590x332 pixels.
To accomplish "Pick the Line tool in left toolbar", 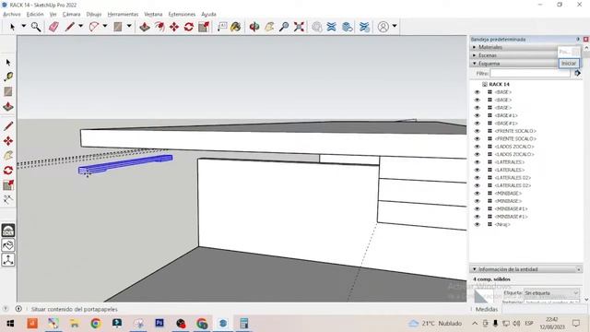I will coord(8,125).
